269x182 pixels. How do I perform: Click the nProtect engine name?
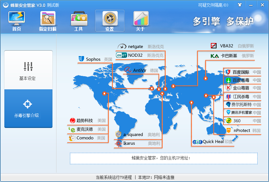click(242, 131)
